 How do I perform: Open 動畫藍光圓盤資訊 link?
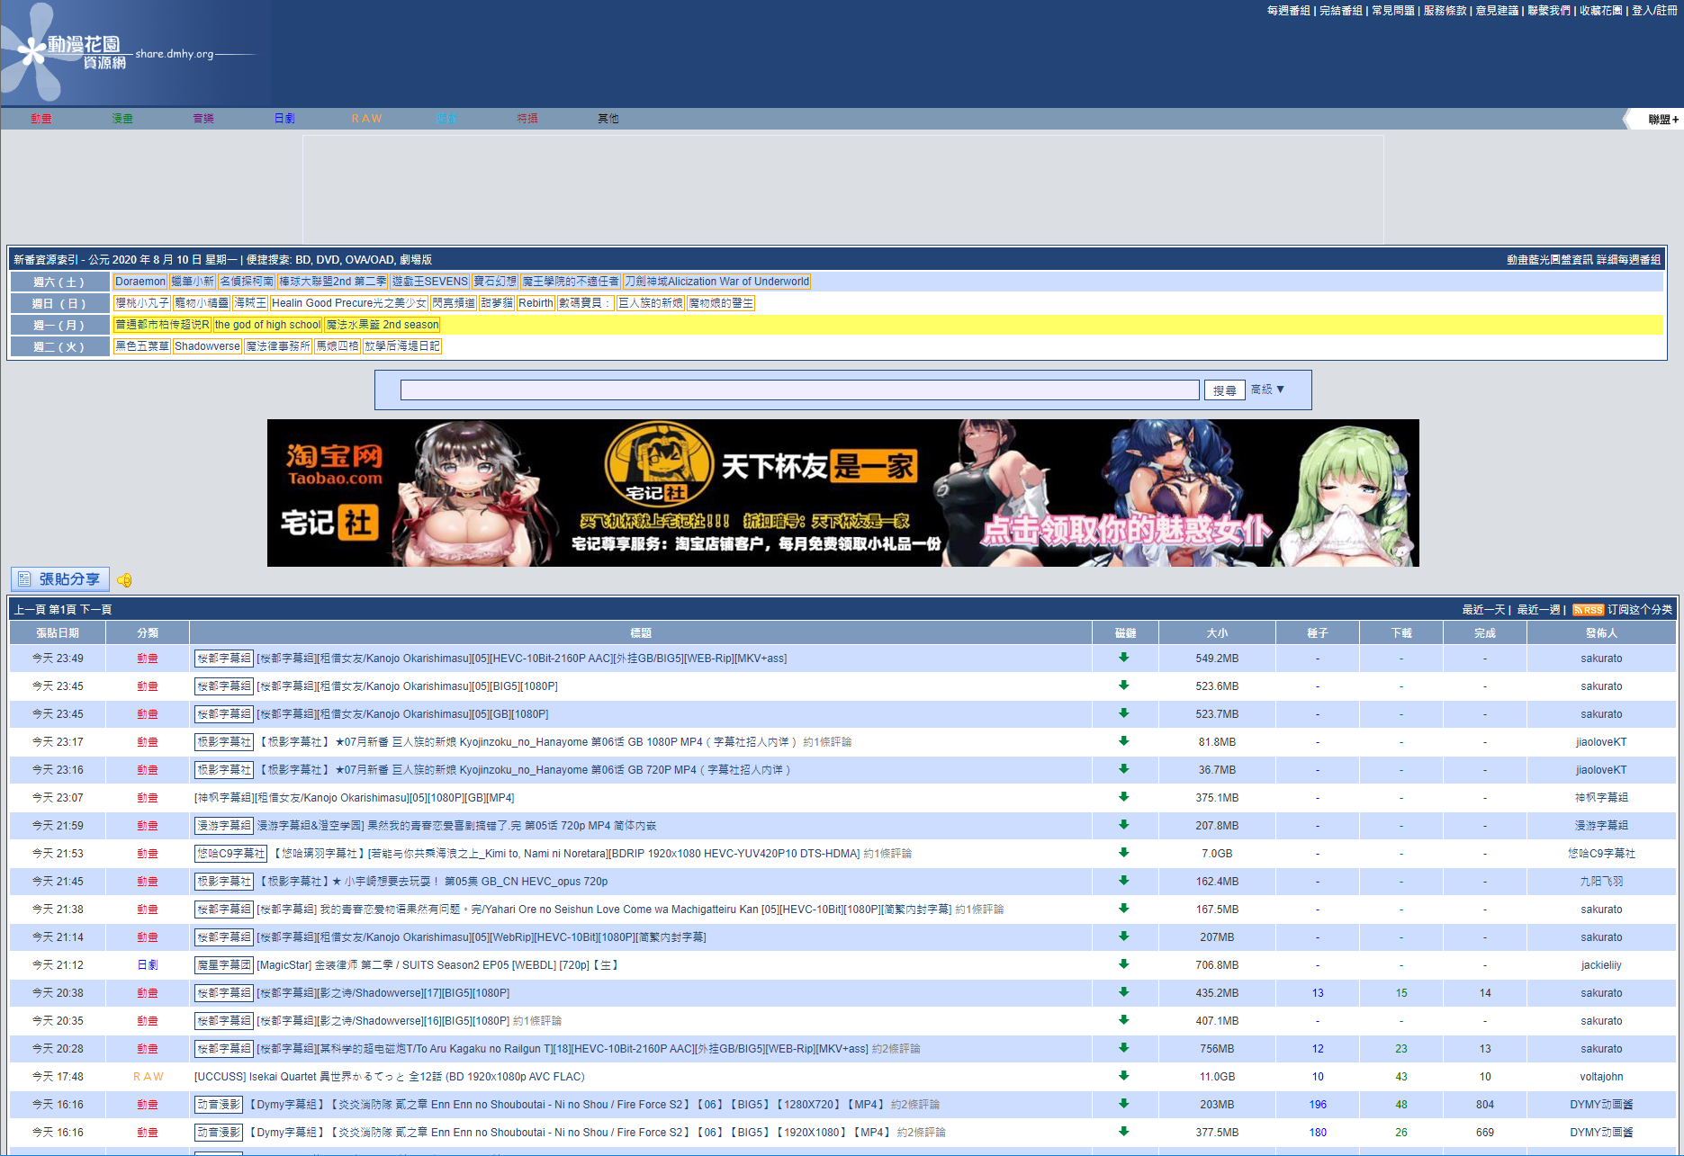[1549, 260]
